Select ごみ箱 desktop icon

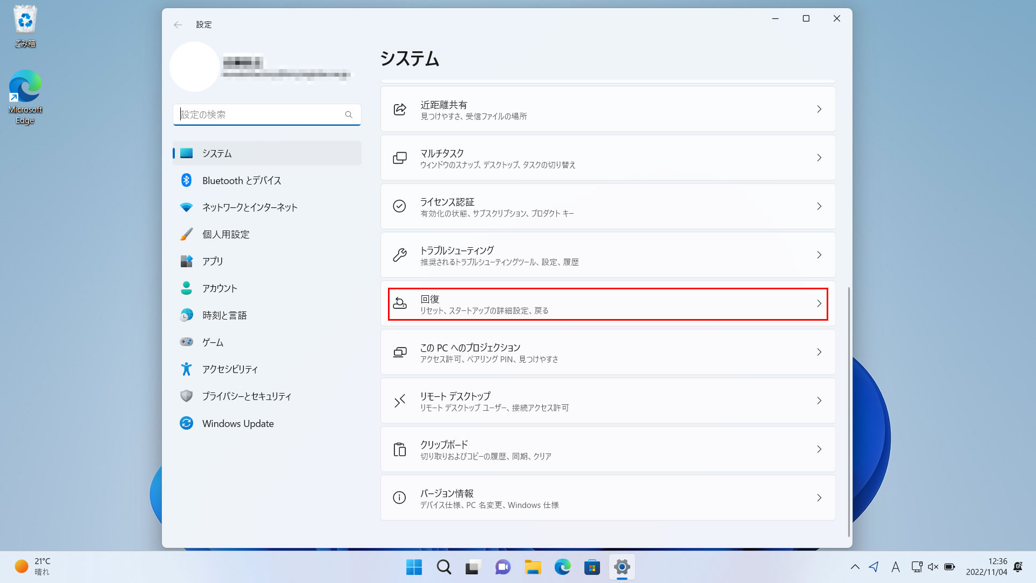25,27
